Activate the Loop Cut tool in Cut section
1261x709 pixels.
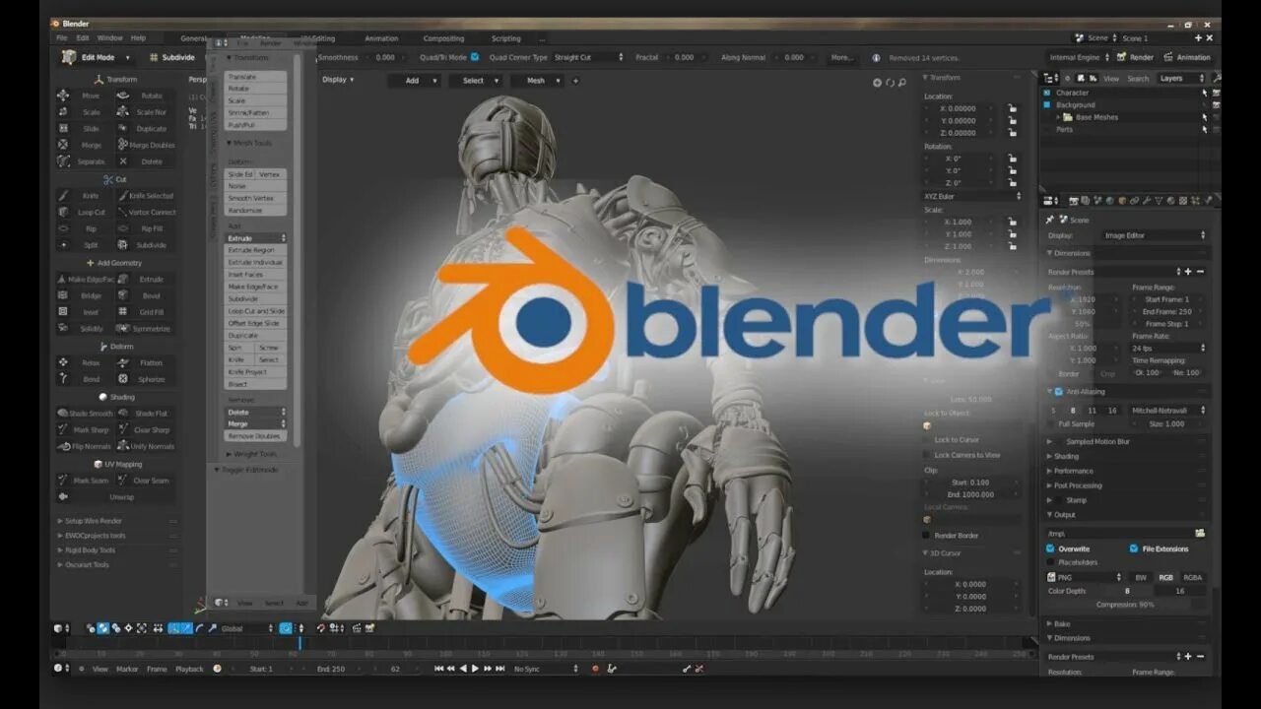pos(85,212)
